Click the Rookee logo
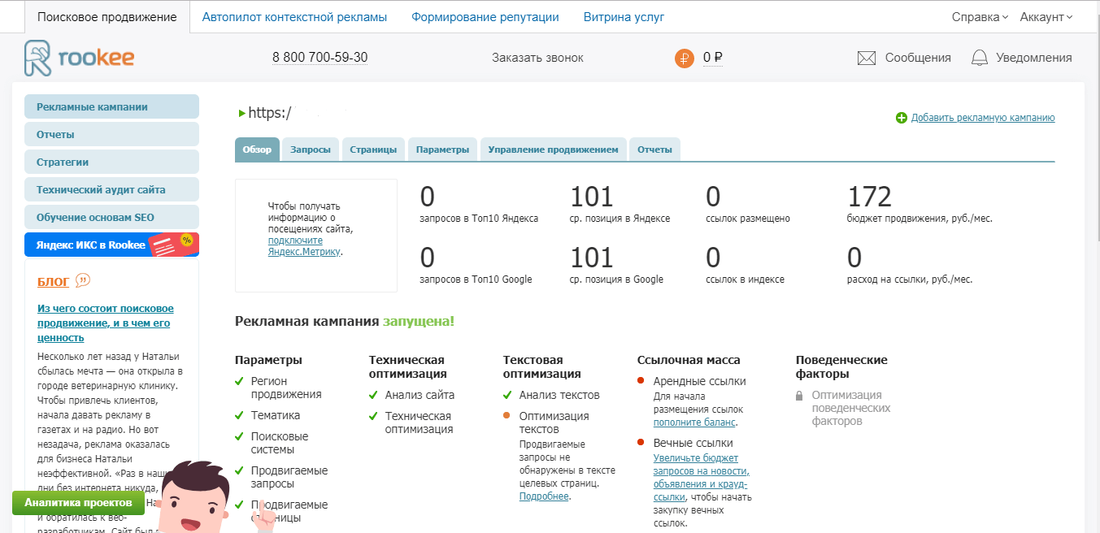Viewport: 1100px width, 533px height. pyautogui.click(x=79, y=58)
